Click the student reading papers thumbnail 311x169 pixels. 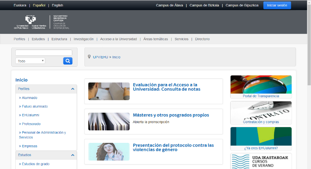coord(109,91)
